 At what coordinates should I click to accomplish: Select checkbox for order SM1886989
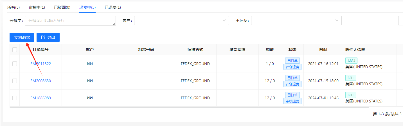pos(15,98)
